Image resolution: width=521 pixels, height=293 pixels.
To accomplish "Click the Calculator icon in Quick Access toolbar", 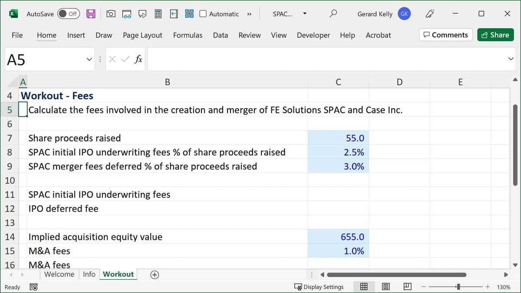I will pos(158,14).
